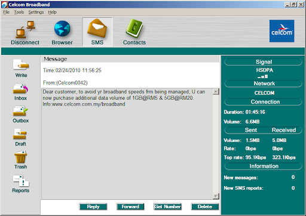The image size is (306, 216).
Task: Click the Signal section header
Action: (264, 62)
